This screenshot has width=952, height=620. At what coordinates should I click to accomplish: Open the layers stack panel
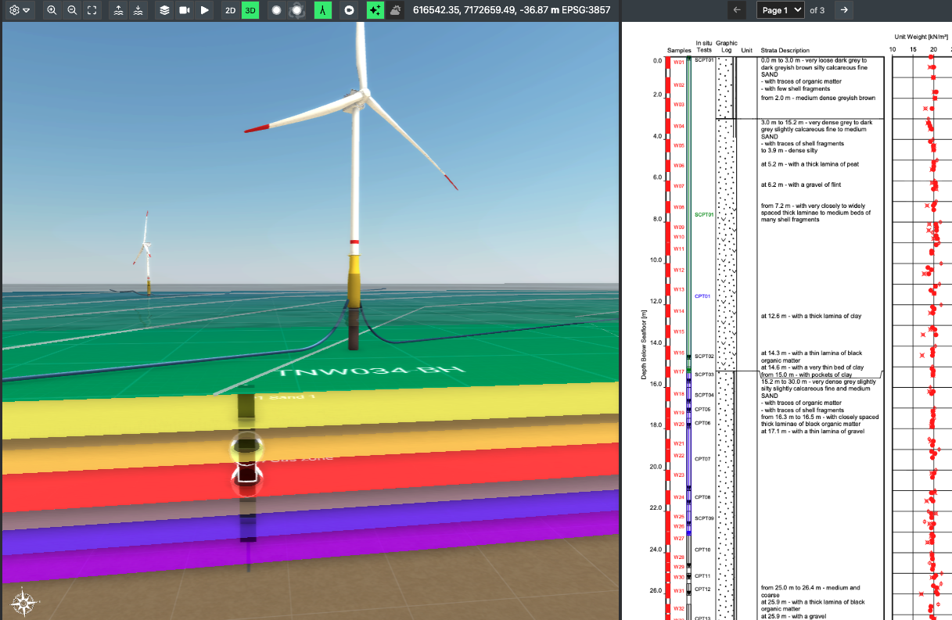(x=164, y=10)
